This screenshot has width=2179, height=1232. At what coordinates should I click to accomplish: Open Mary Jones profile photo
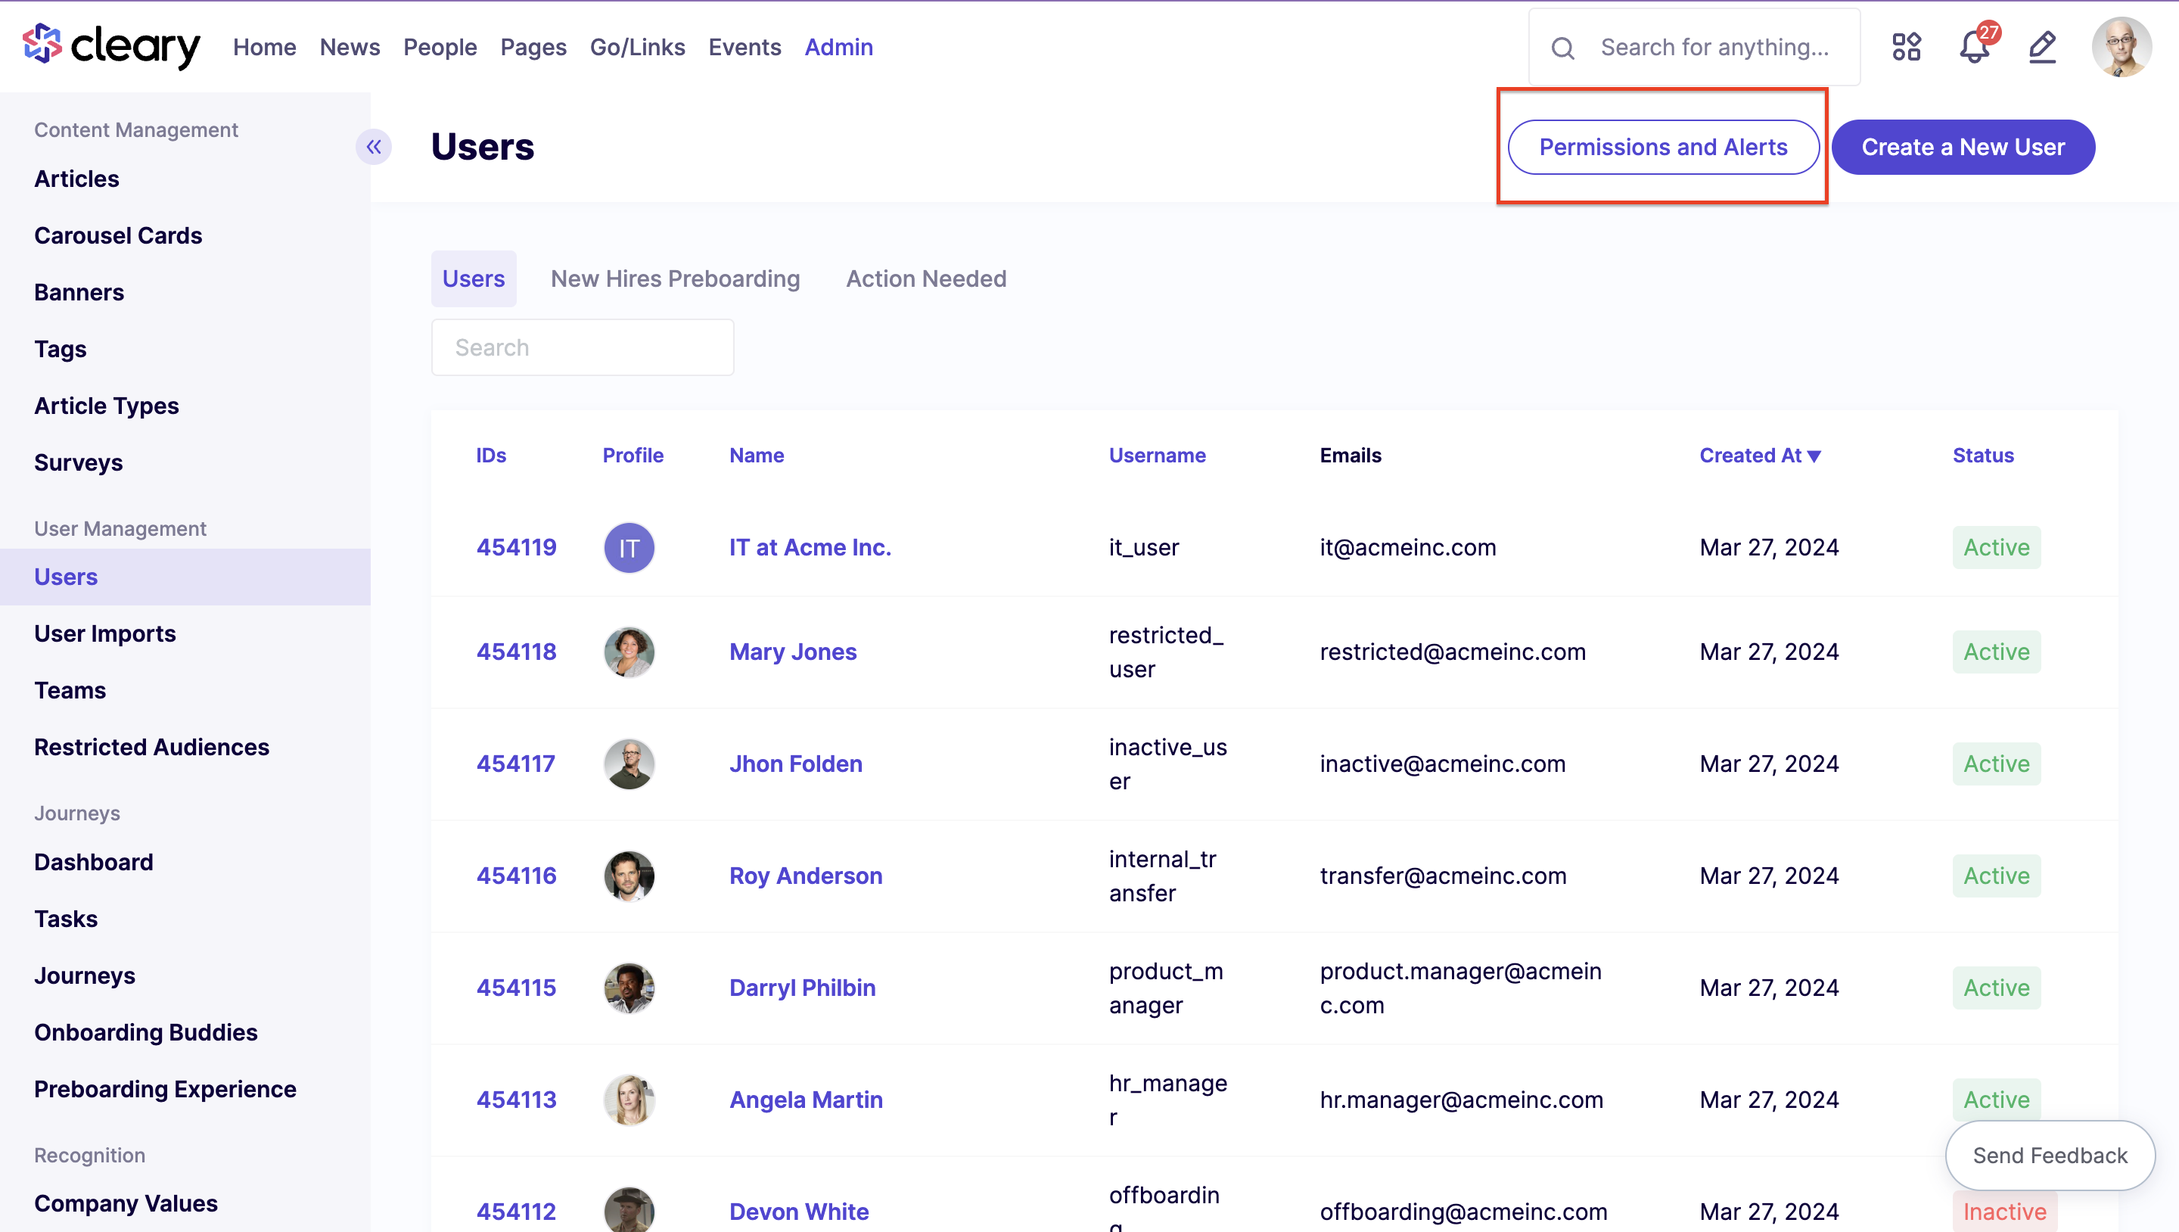(x=629, y=652)
